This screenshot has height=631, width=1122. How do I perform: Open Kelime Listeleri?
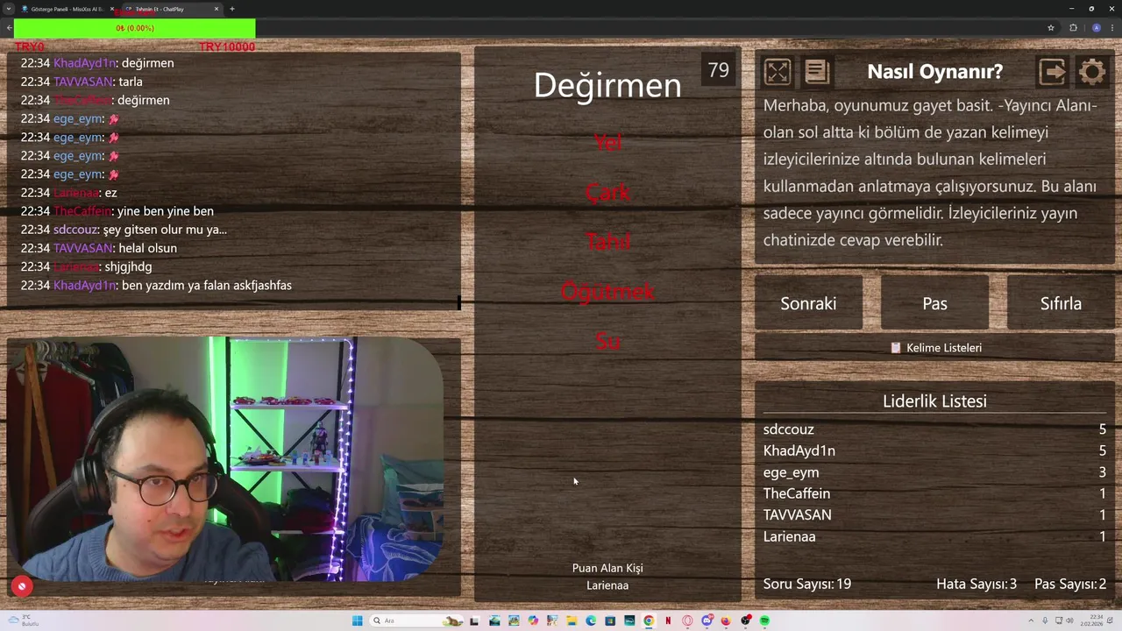(934, 348)
